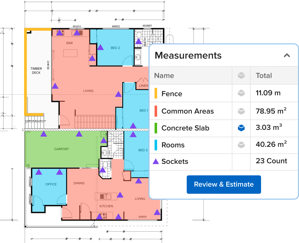Click the BED 3 label
The image size is (299, 243).
(143, 150)
